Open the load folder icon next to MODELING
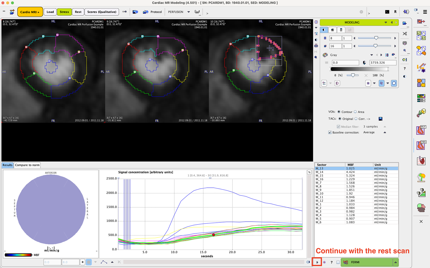Screen dimensions: 430x268 tap(405, 23)
